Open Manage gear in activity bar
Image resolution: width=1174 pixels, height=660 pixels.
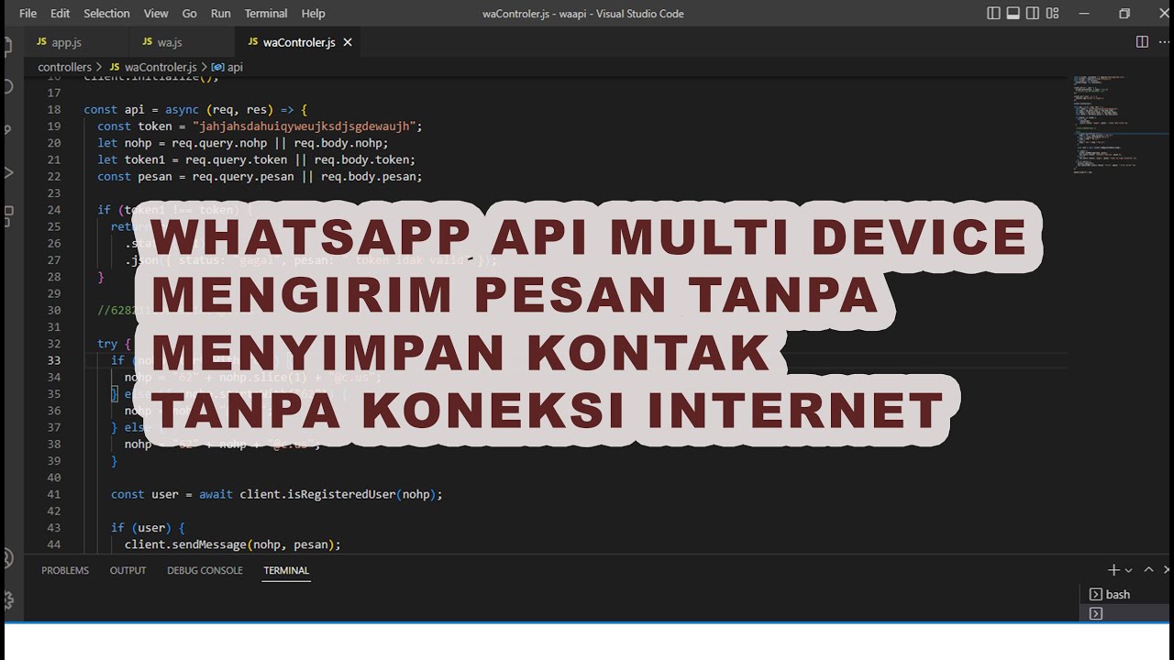click(7, 600)
